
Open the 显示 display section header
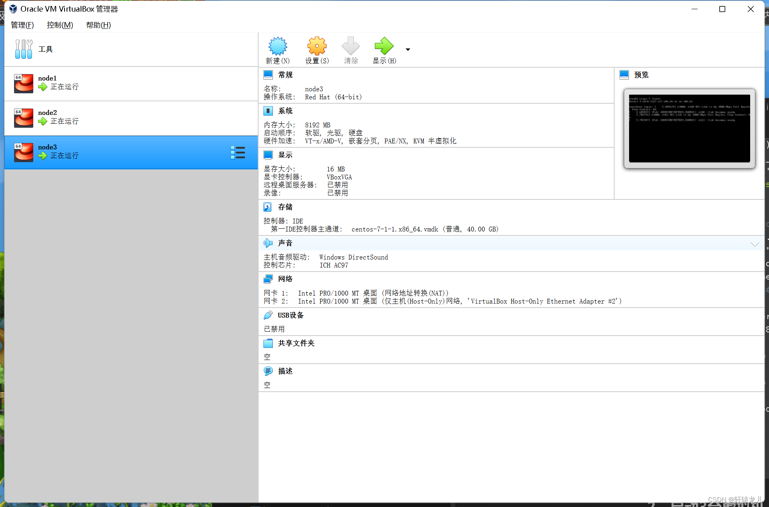(285, 155)
